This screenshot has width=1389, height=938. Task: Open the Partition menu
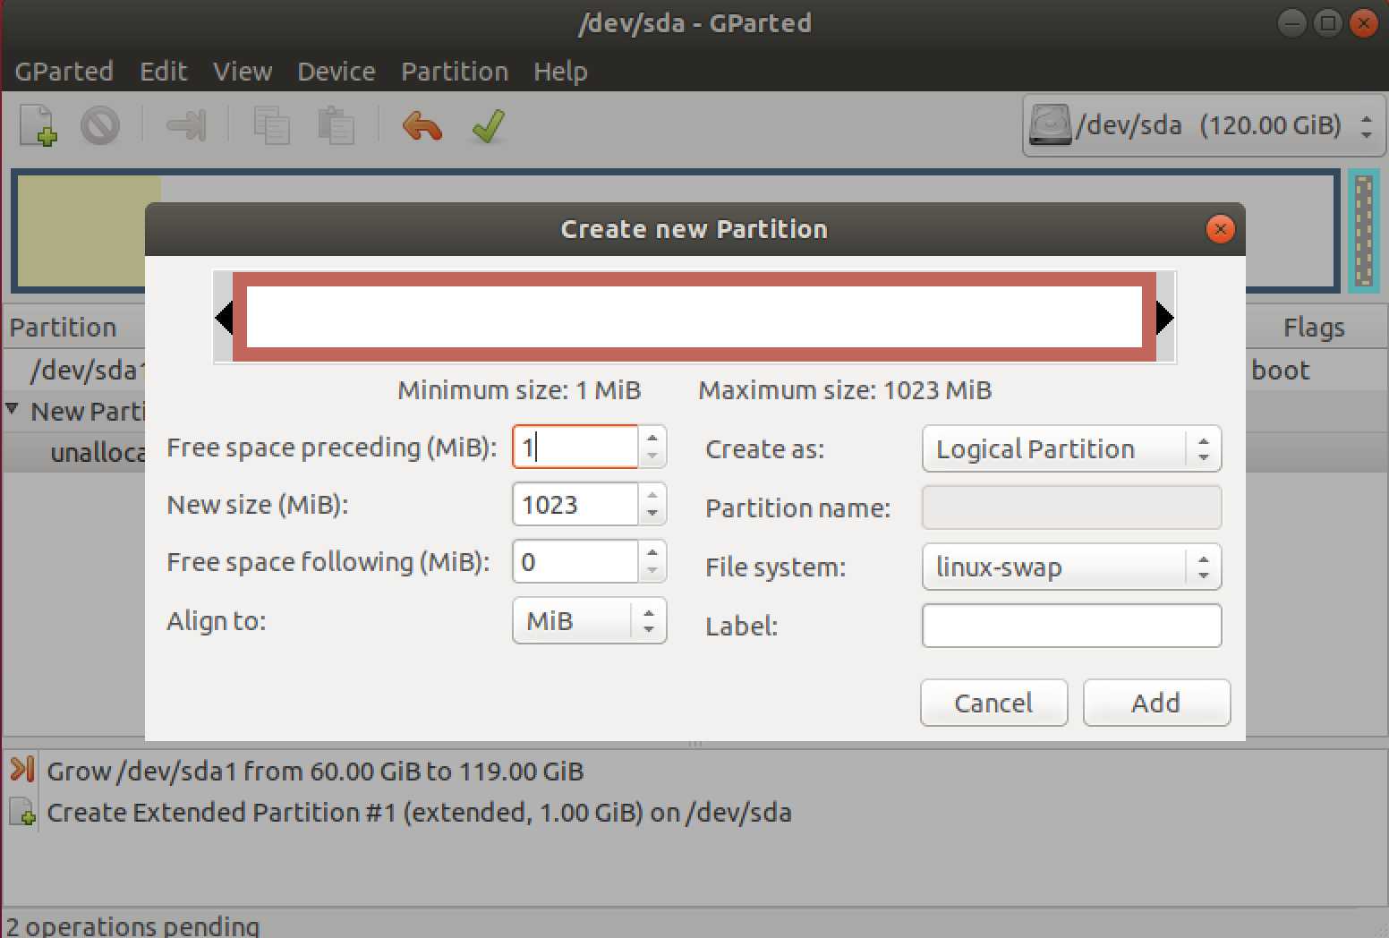(x=455, y=72)
